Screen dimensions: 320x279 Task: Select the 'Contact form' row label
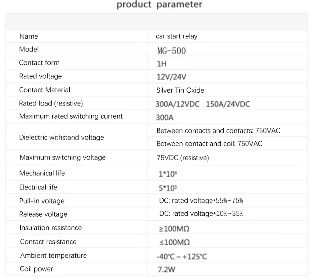39,63
